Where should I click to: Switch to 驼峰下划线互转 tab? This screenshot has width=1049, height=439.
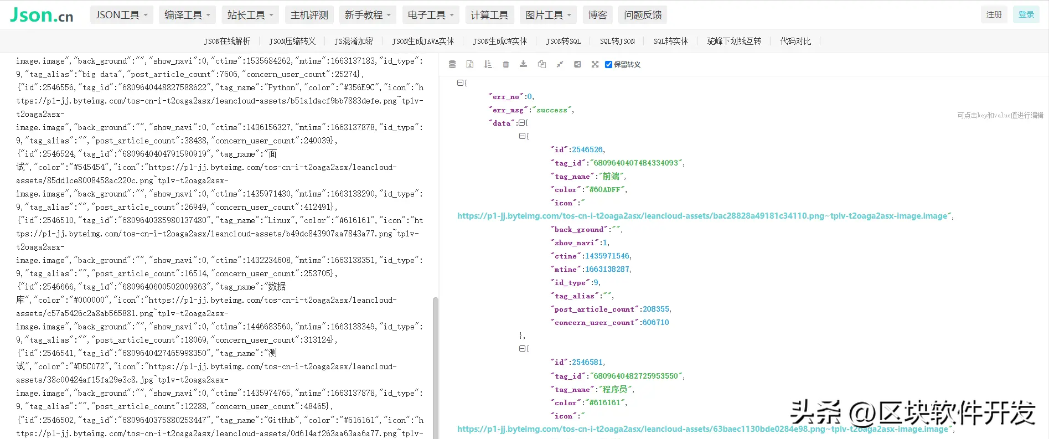[734, 41]
